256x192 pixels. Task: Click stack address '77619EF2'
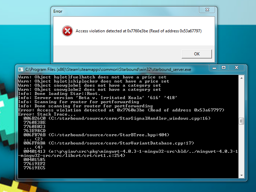(x=34, y=164)
